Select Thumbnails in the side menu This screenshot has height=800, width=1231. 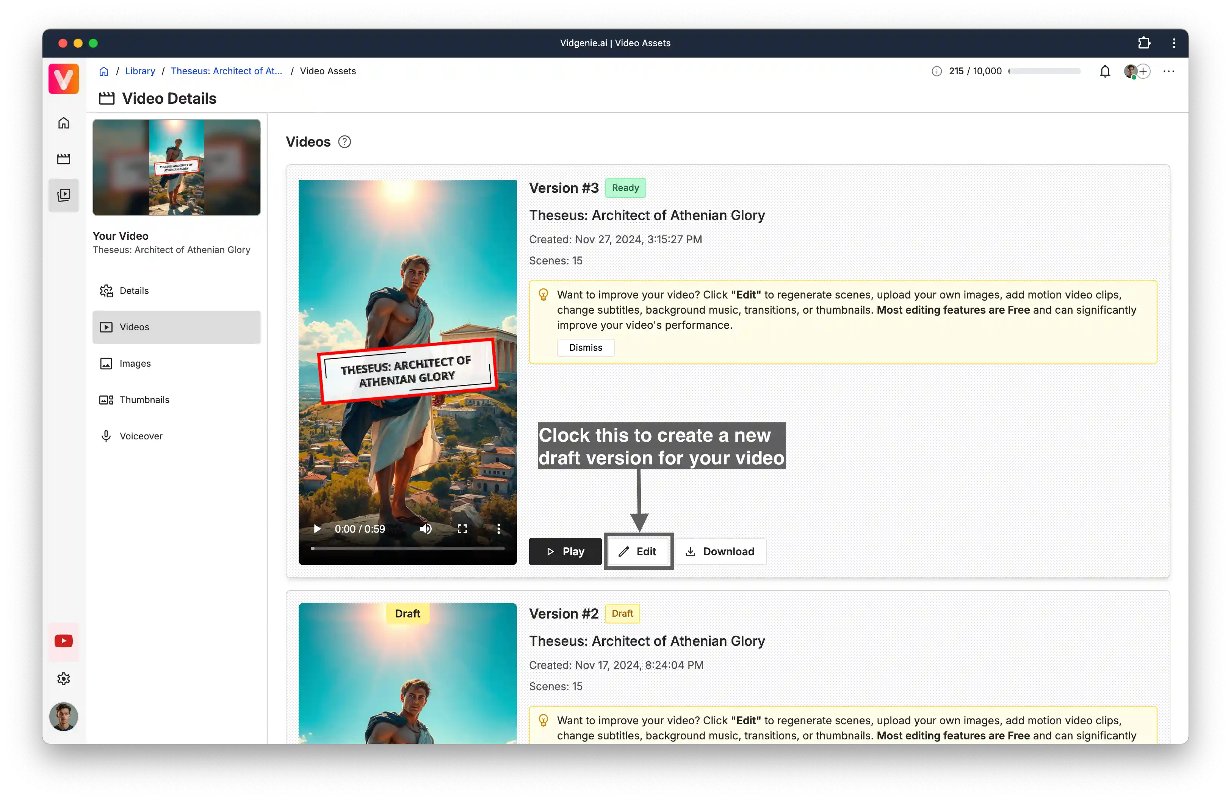click(x=176, y=400)
